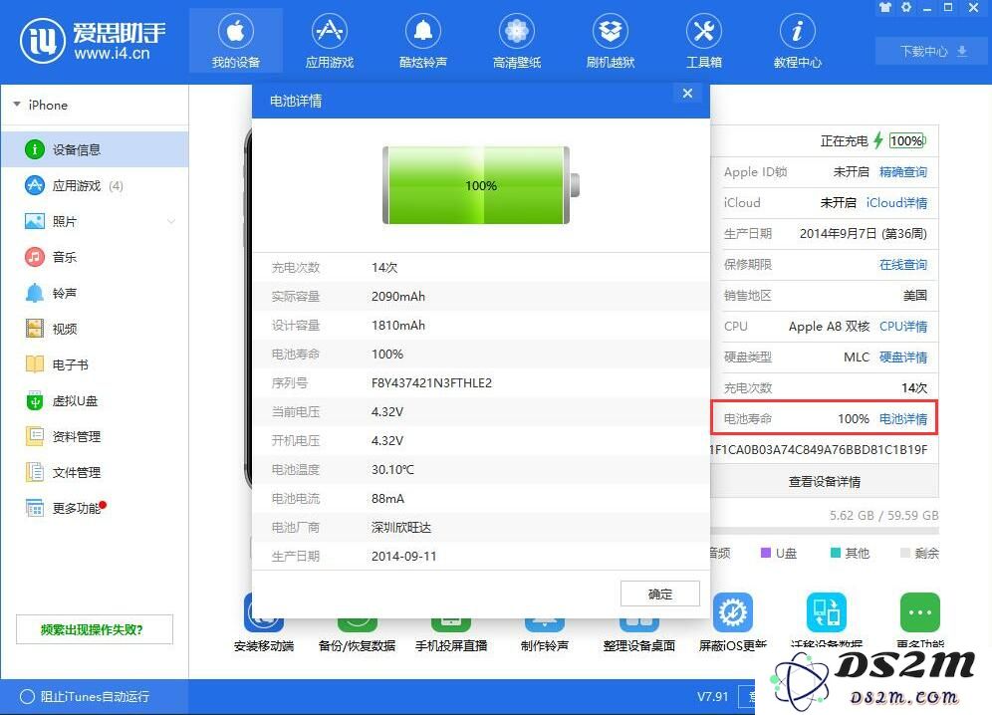Open 音乐 in sidebar
This screenshot has height=715, width=992.
(x=95, y=257)
